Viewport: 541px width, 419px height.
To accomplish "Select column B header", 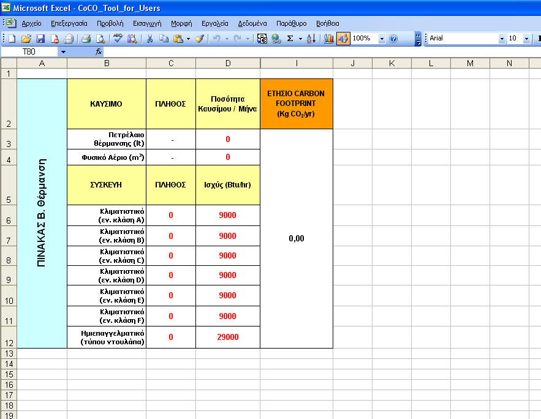I will pos(107,63).
